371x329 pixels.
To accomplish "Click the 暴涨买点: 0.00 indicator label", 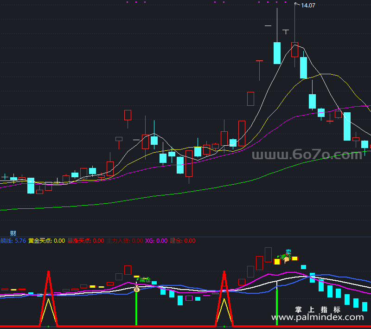I will pos(86,241).
